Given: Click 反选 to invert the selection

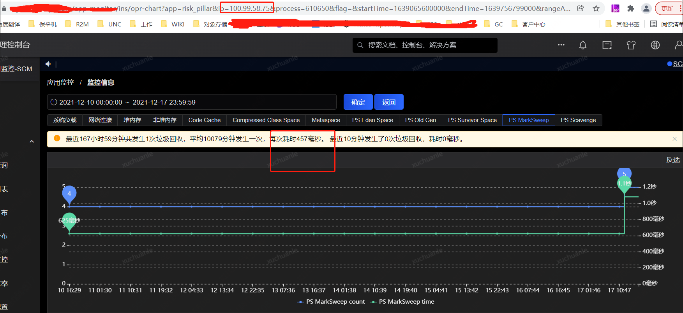Looking at the screenshot, I should point(673,160).
